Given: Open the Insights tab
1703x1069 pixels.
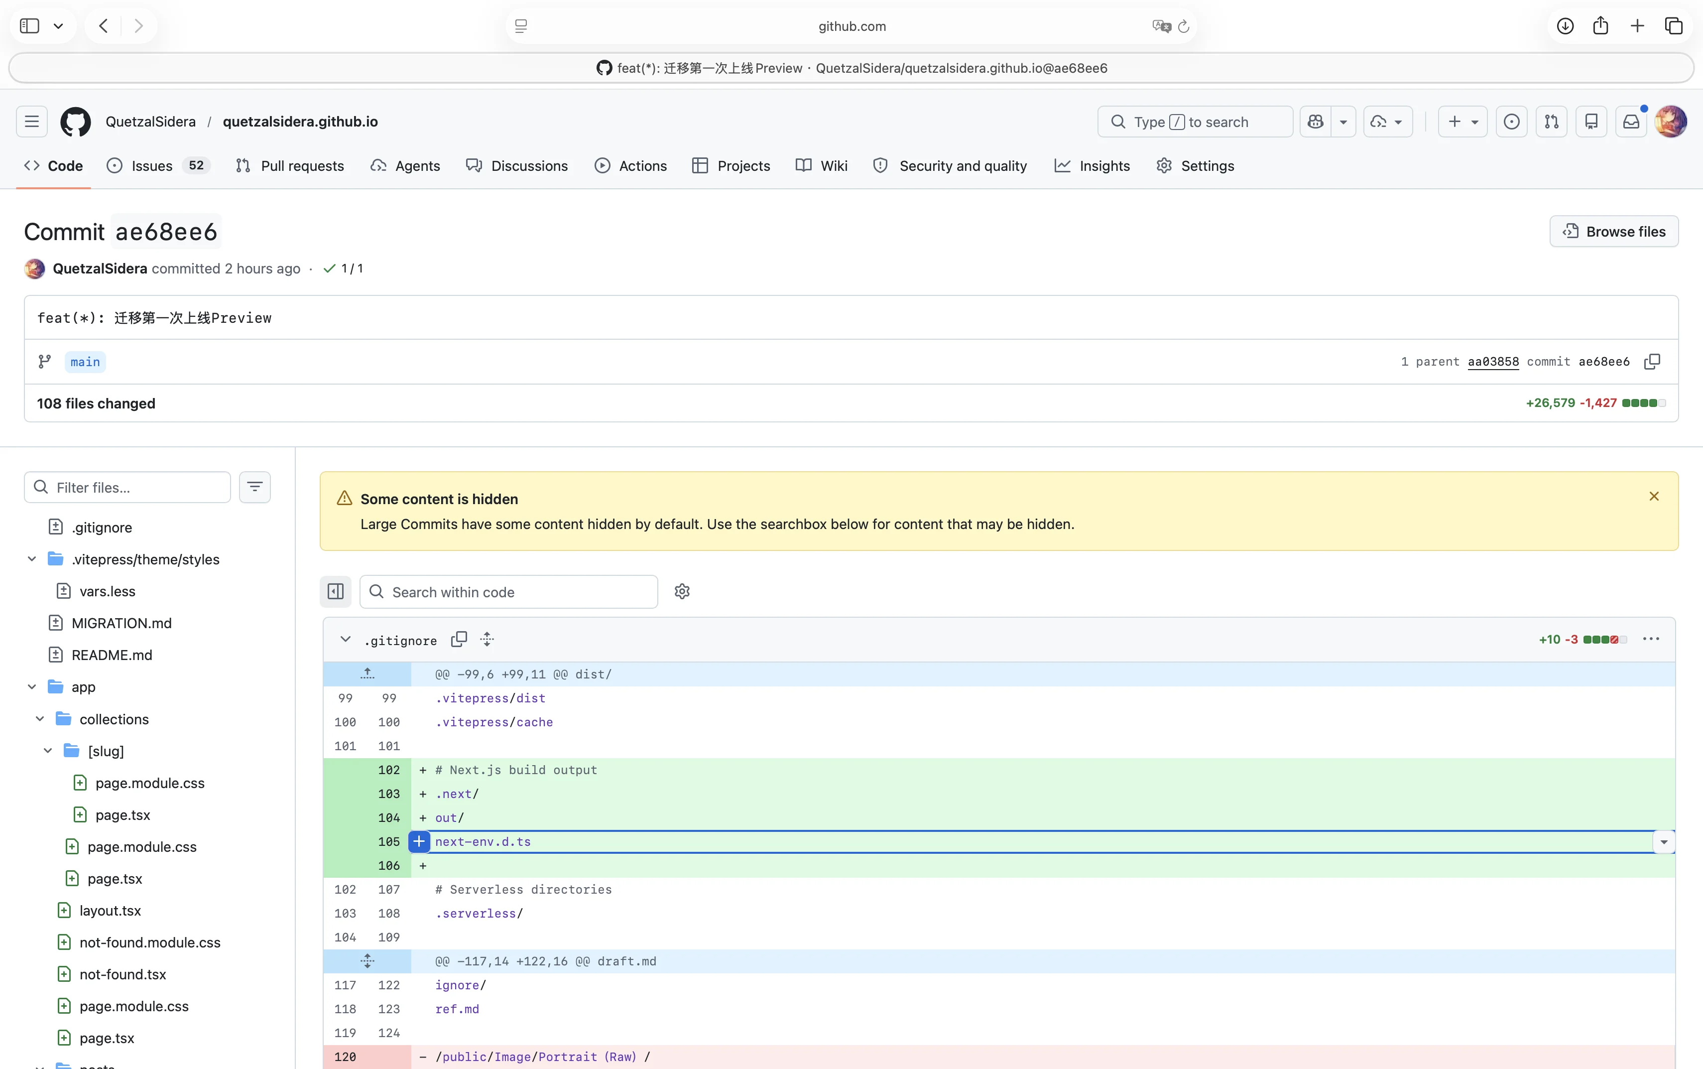Looking at the screenshot, I should 1093,165.
